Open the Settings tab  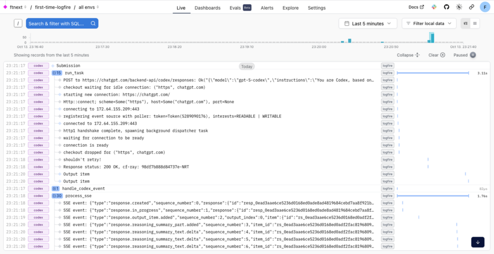pyautogui.click(x=317, y=8)
